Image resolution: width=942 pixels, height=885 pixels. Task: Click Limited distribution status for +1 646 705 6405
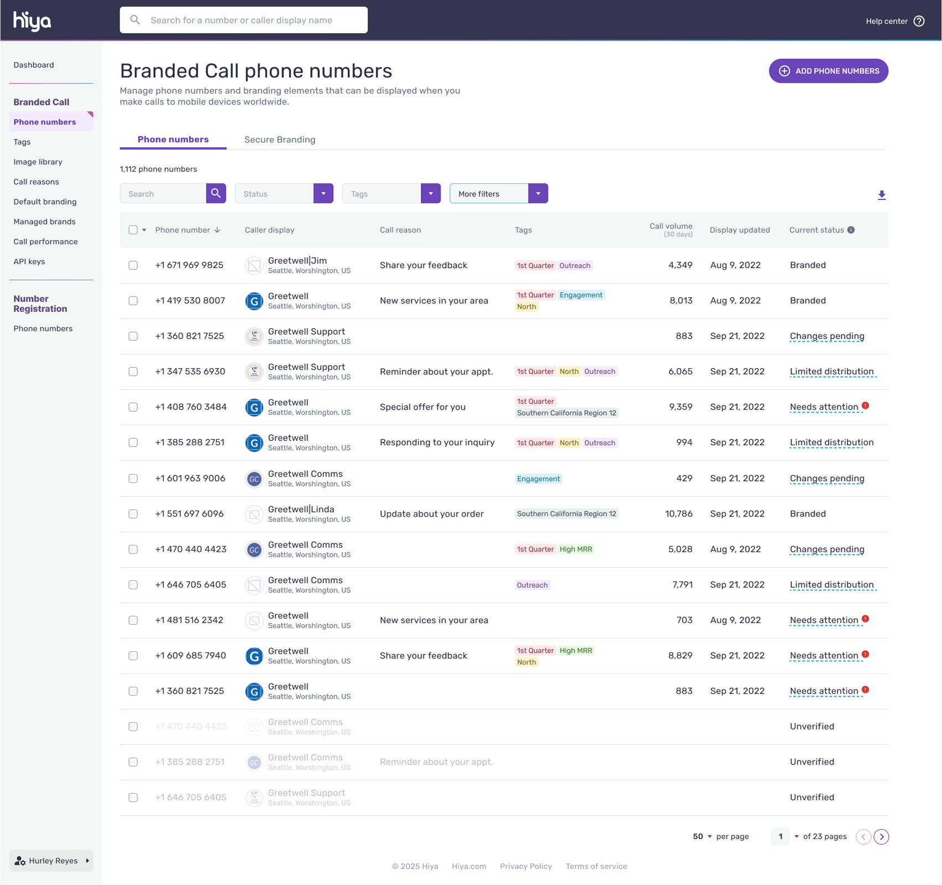(x=832, y=585)
